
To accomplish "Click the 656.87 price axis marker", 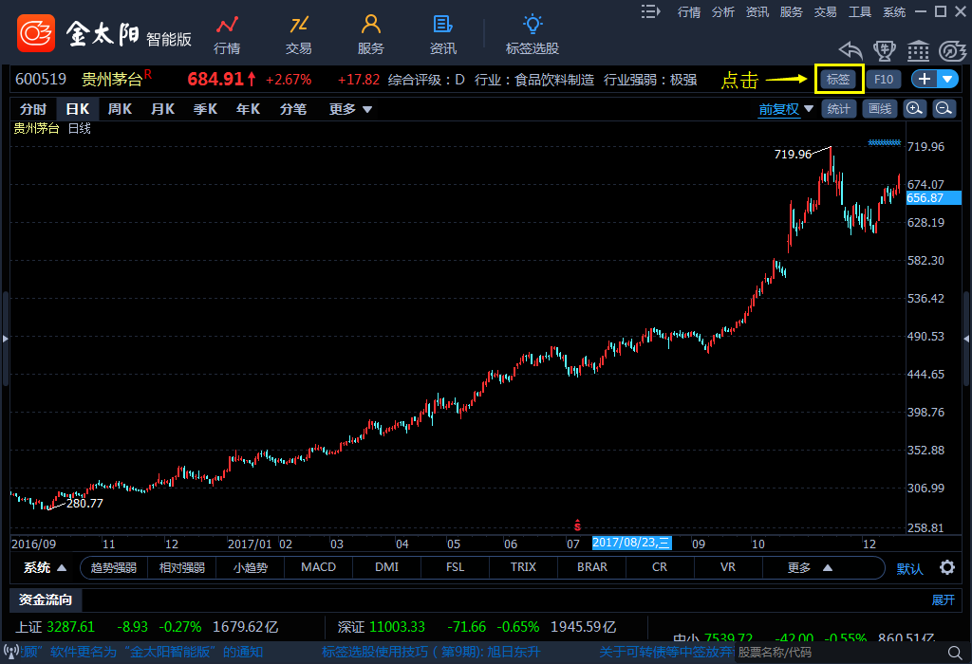I will 933,198.
